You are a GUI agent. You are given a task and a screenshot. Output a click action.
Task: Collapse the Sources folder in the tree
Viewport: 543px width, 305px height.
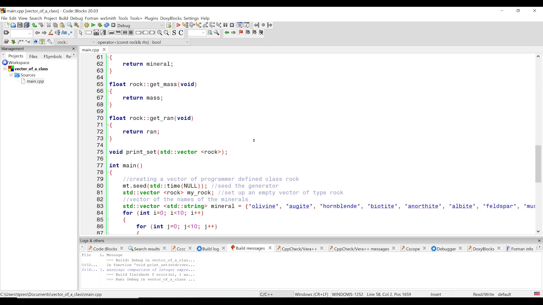pyautogui.click(x=11, y=75)
